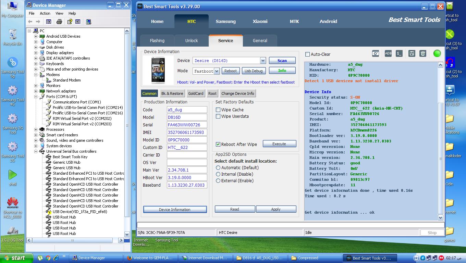Check the Wipe Cache option
This screenshot has height=263, width=466.
[x=218, y=110]
